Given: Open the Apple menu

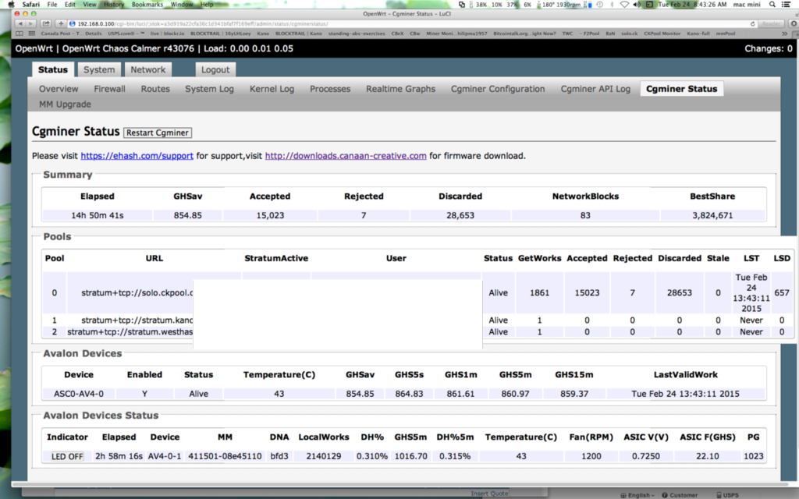Looking at the screenshot, I should (10, 4).
